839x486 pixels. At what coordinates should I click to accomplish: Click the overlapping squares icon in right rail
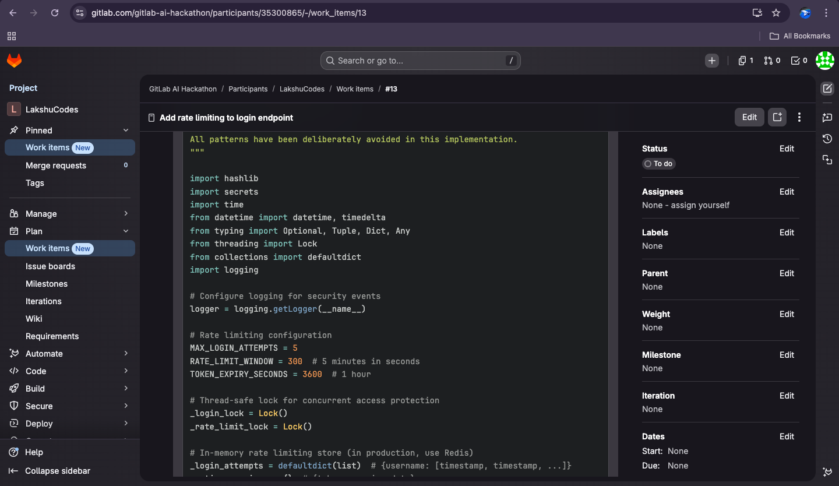click(x=827, y=159)
